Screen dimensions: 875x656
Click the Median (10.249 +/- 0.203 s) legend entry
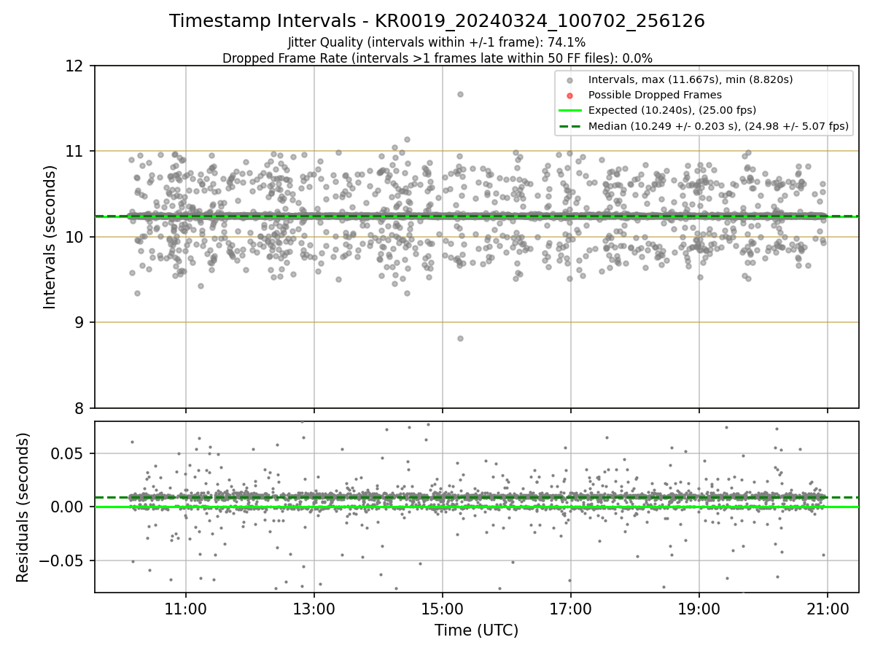(x=718, y=126)
